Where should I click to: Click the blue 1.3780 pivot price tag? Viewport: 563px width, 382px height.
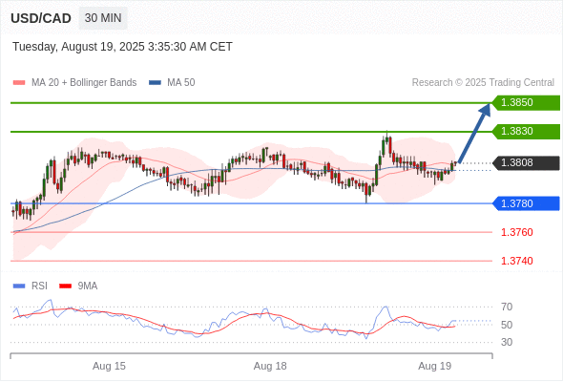526,203
